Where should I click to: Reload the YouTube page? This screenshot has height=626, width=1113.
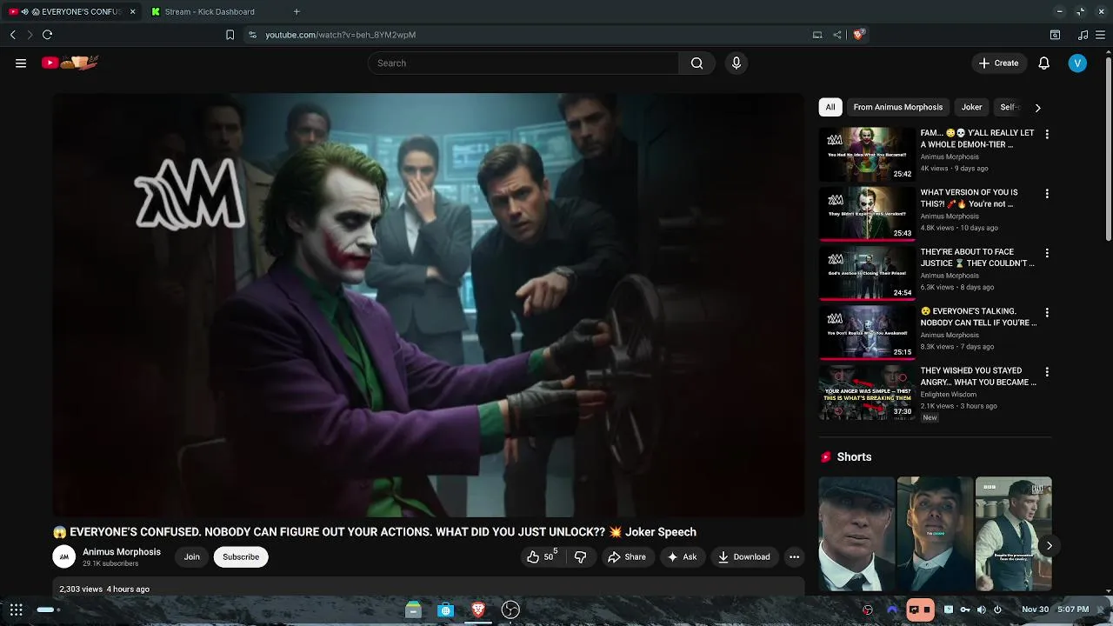pyautogui.click(x=47, y=35)
